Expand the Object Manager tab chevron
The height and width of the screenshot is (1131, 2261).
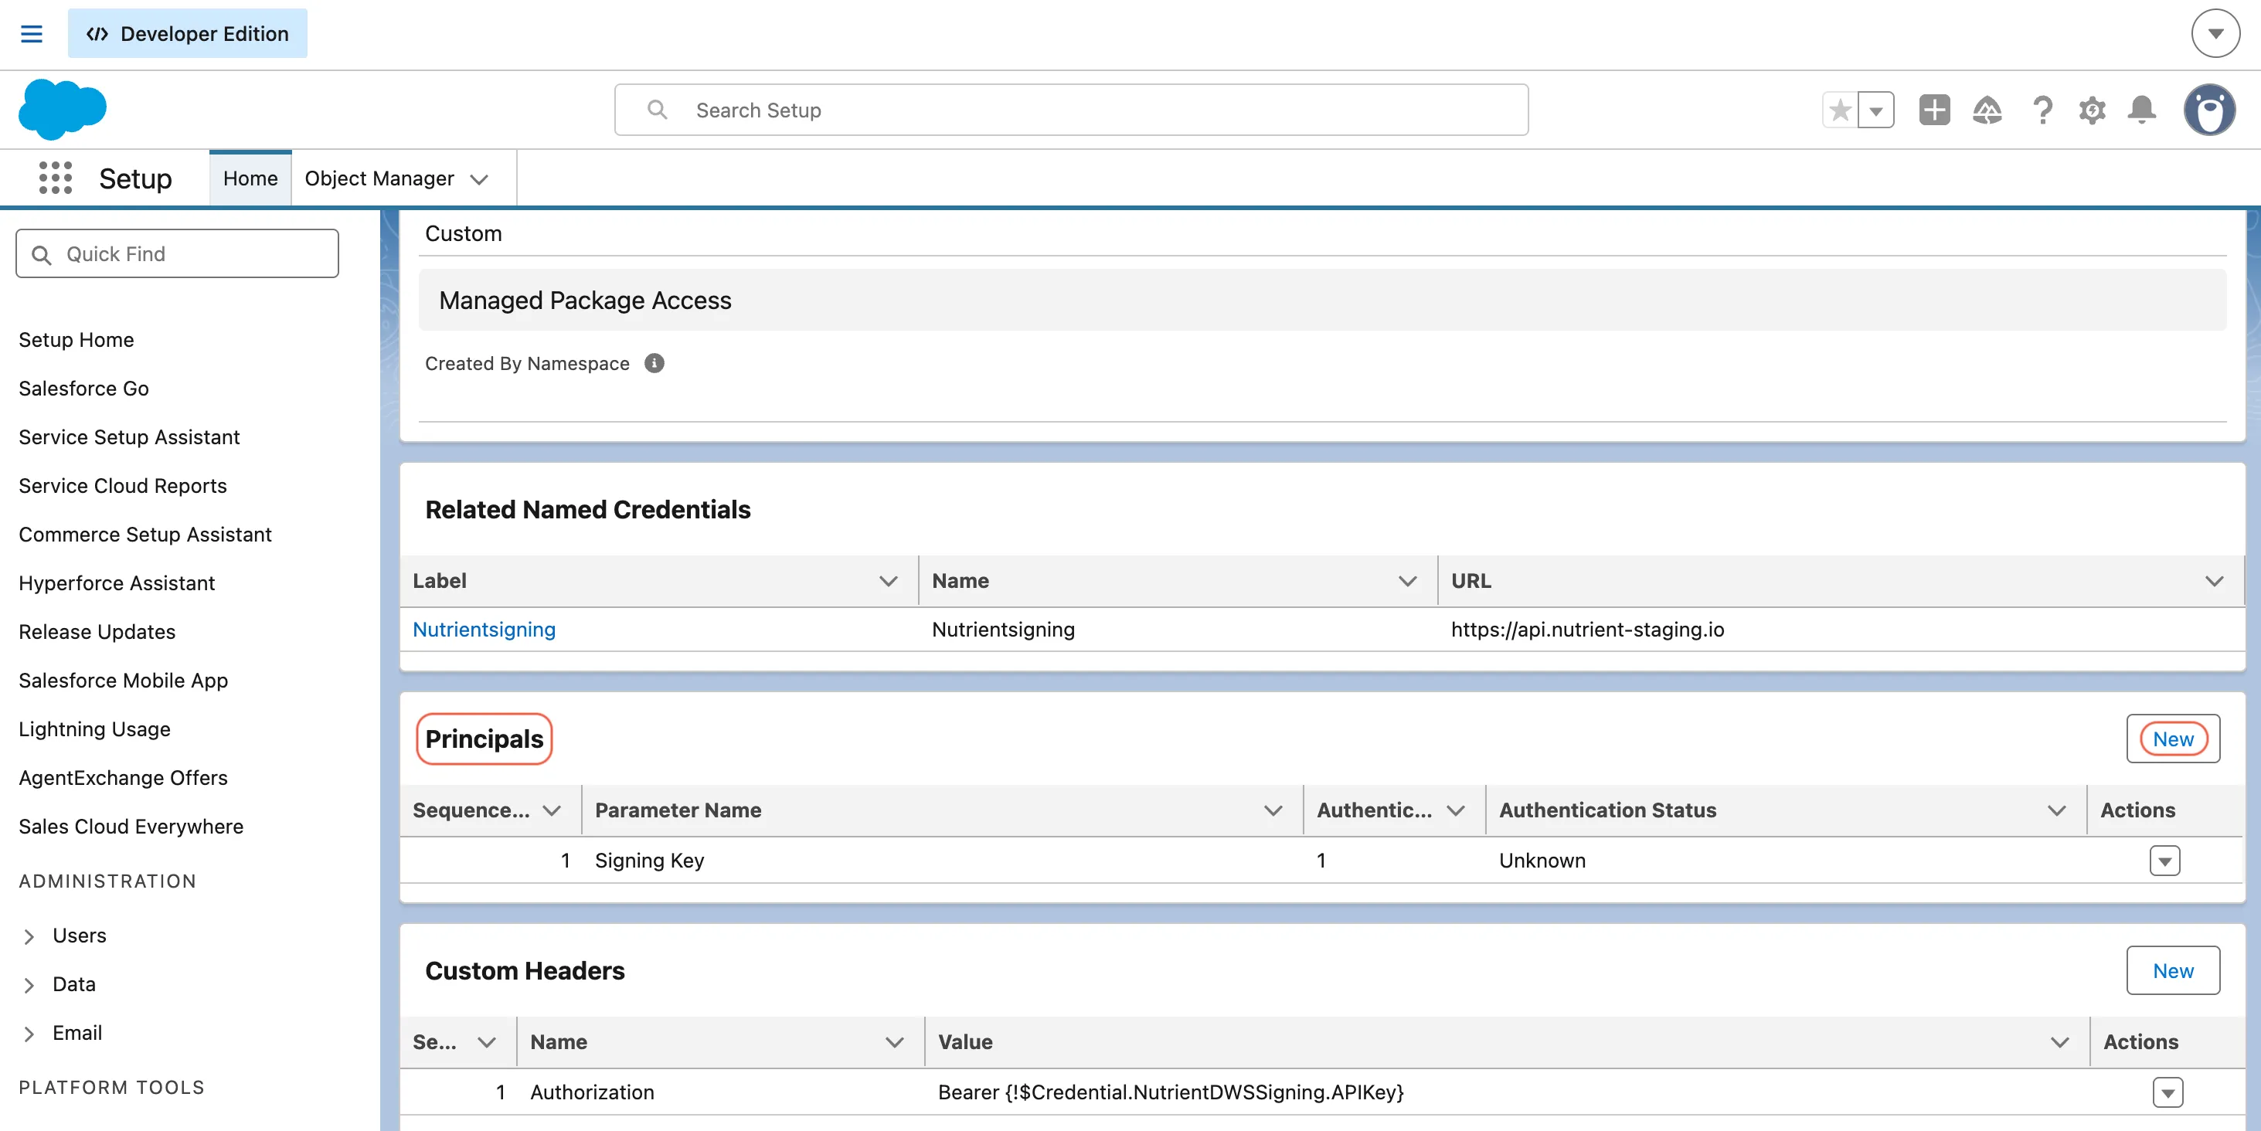tap(478, 179)
